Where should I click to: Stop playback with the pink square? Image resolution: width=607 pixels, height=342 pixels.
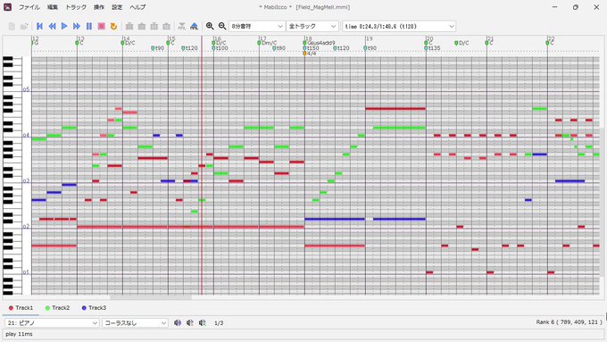pos(102,26)
